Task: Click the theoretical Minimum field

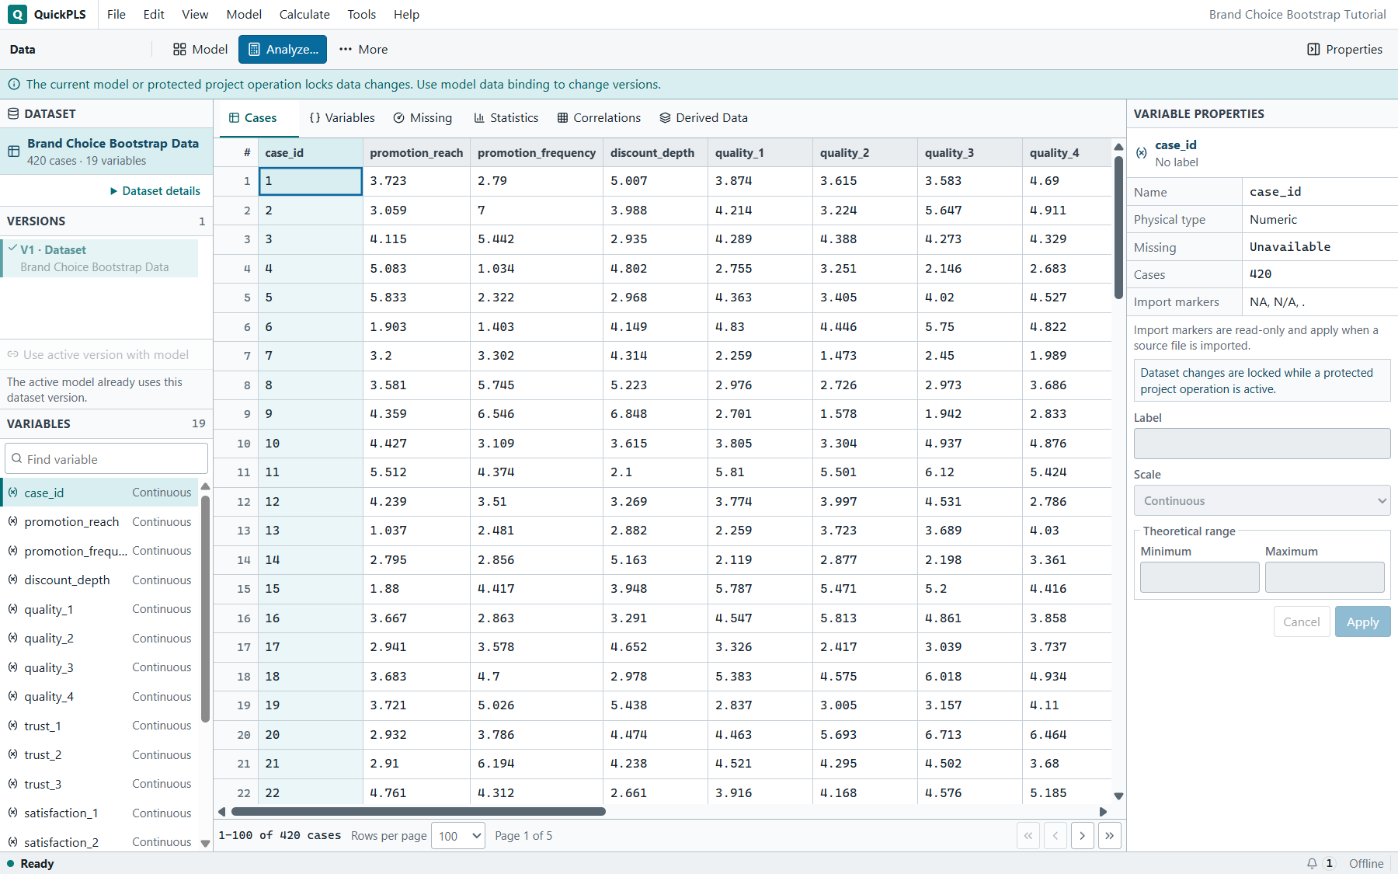Action: click(x=1200, y=577)
